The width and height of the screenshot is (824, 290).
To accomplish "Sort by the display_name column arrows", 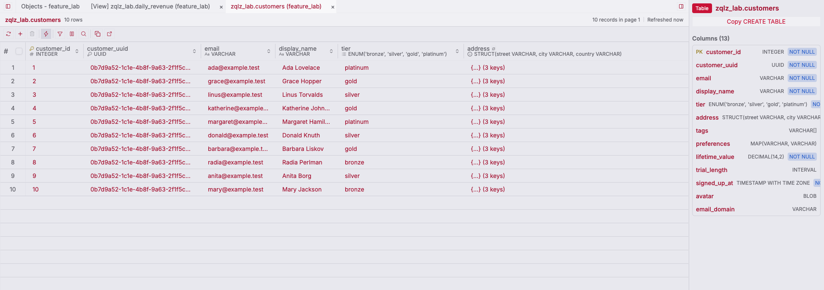I will coord(331,51).
